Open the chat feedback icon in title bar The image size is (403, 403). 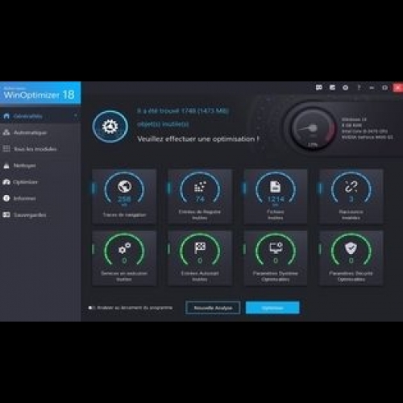(x=319, y=88)
